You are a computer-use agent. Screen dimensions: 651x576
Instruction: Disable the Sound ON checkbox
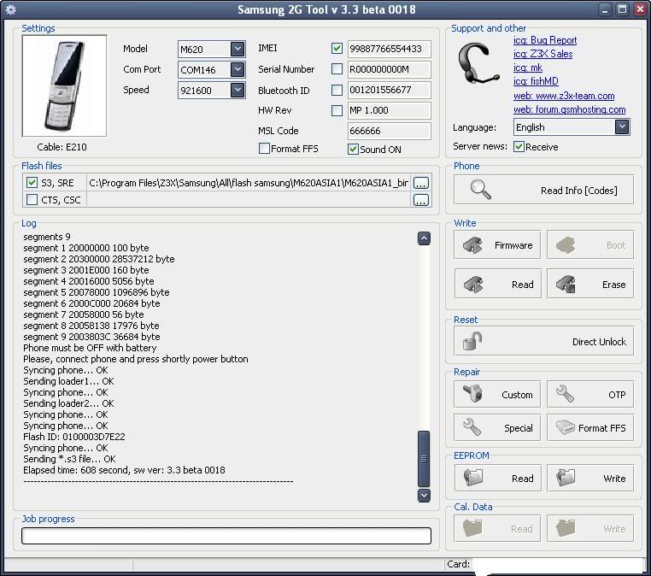(353, 149)
